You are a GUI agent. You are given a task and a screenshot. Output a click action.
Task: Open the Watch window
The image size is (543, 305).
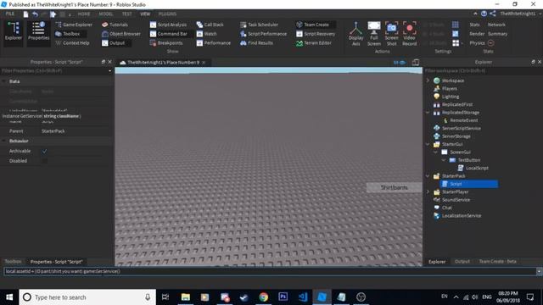(207, 34)
